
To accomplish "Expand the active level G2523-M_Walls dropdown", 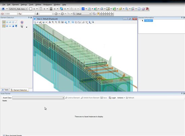I will click(x=18, y=9).
